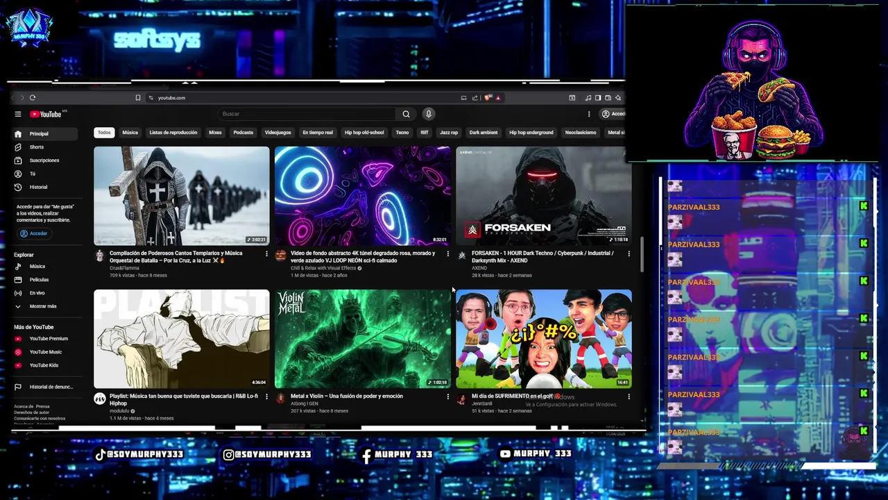
Task: Select the Hip hop old-school chip
Action: click(x=364, y=133)
